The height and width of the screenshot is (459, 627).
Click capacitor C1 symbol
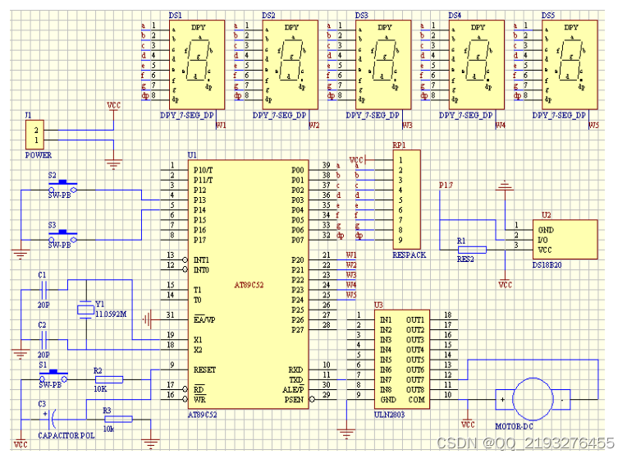tap(44, 290)
